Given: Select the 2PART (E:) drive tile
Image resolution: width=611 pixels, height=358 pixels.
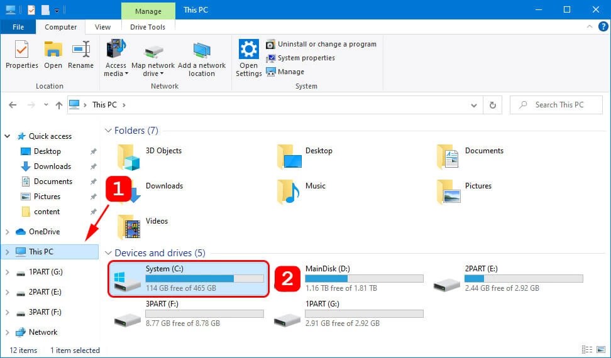Looking at the screenshot, I should click(509, 279).
